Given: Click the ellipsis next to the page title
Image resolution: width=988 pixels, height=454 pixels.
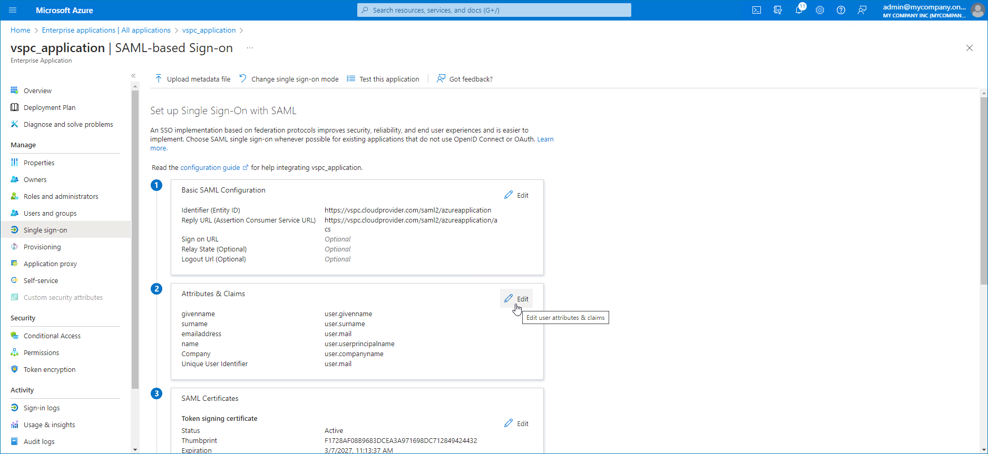Looking at the screenshot, I should coord(250,48).
